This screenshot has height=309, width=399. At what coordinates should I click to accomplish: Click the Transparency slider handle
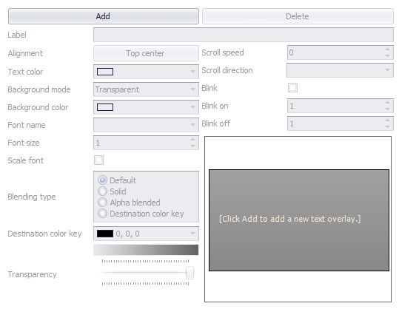click(x=190, y=273)
